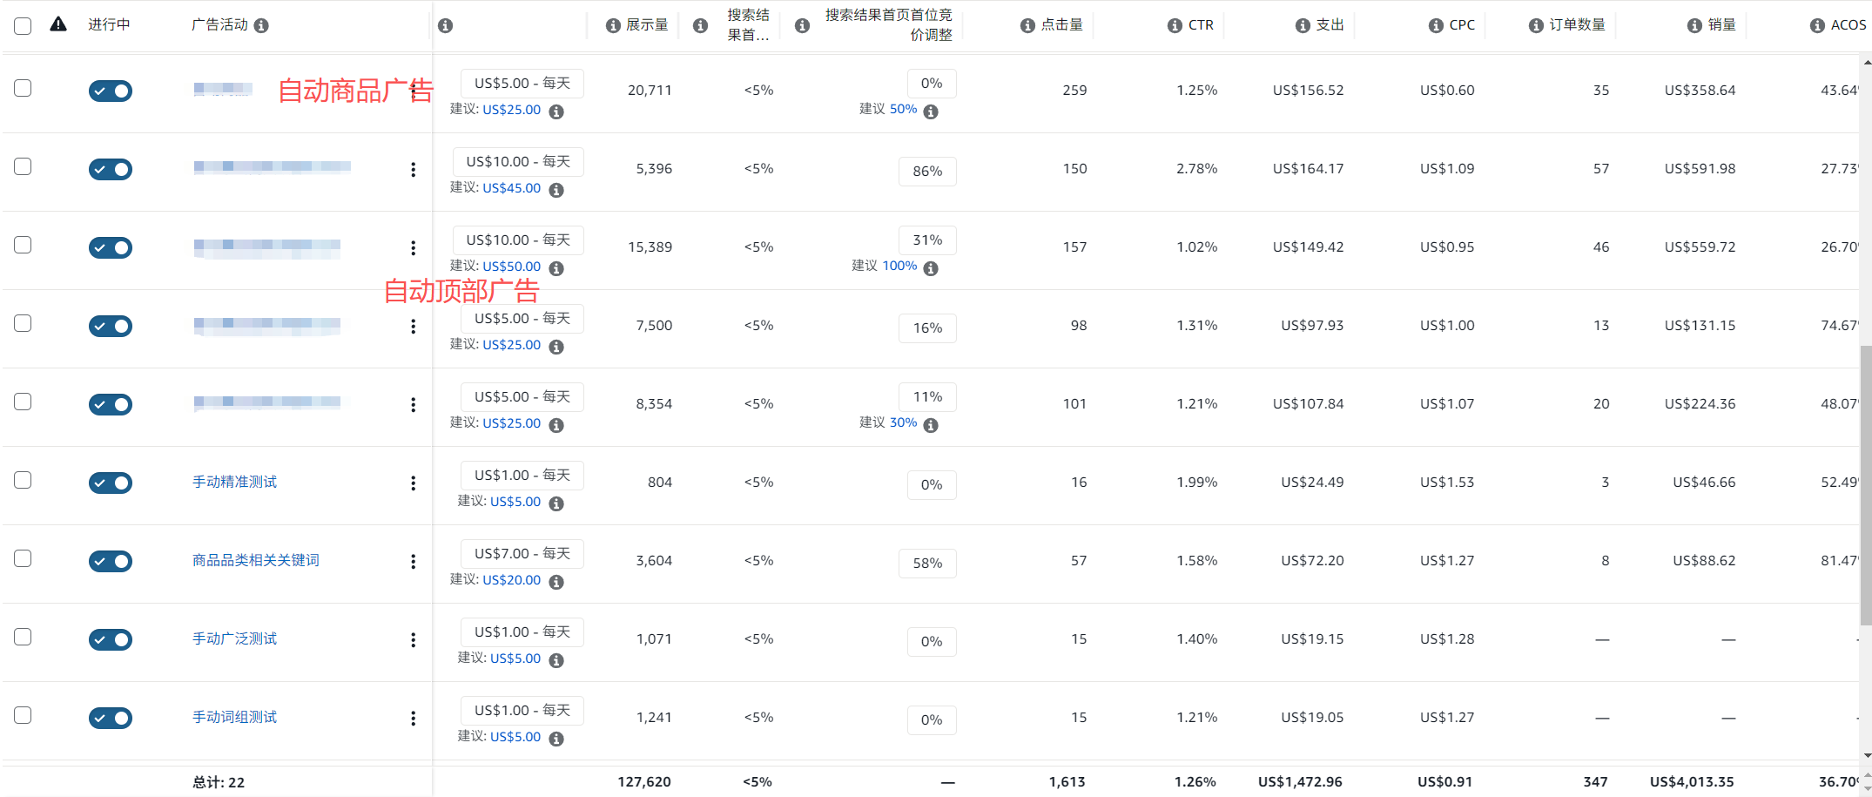Click the vertical scrollbar on the right

(x=1865, y=484)
